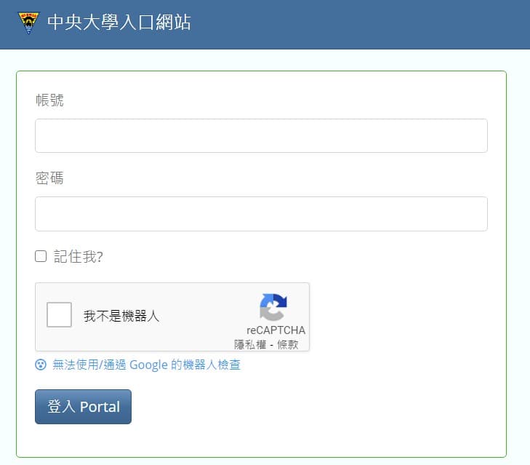Click the 記住我? label text
The width and height of the screenshot is (530, 465).
(78, 257)
